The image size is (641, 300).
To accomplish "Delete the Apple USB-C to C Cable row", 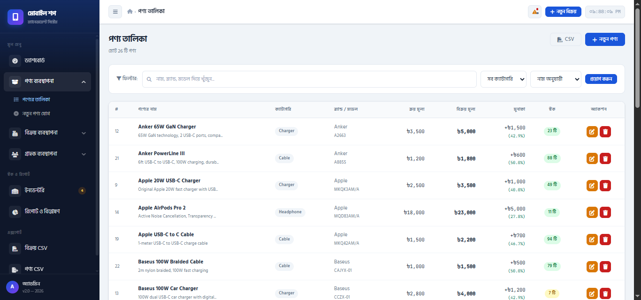I will (x=605, y=240).
